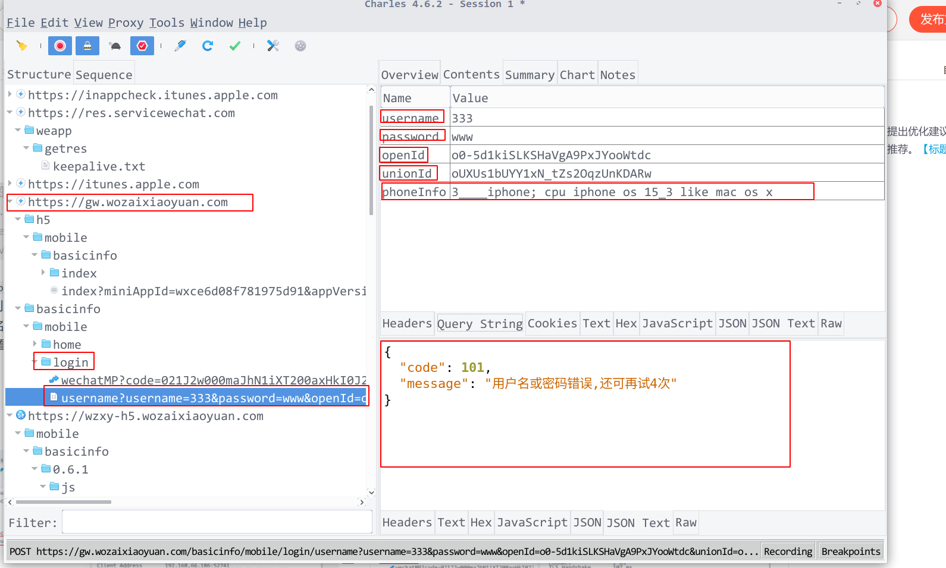The image size is (946, 568).
Task: Expand the home folder
Action: [x=35, y=344]
